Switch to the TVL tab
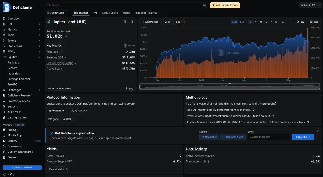Screen dimensions: 323x177 (x=95, y=13)
